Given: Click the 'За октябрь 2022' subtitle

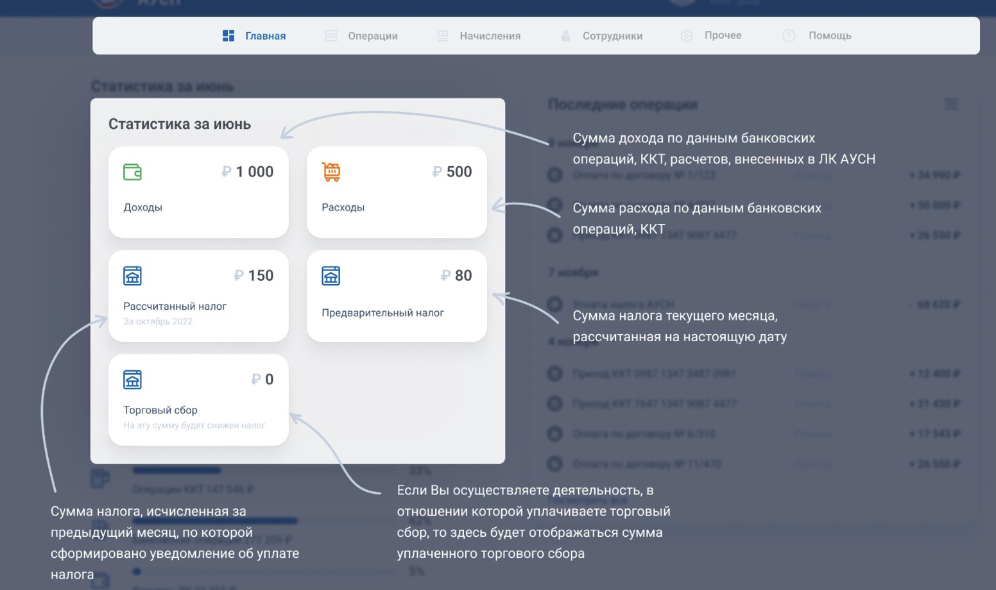Looking at the screenshot, I should point(158,321).
